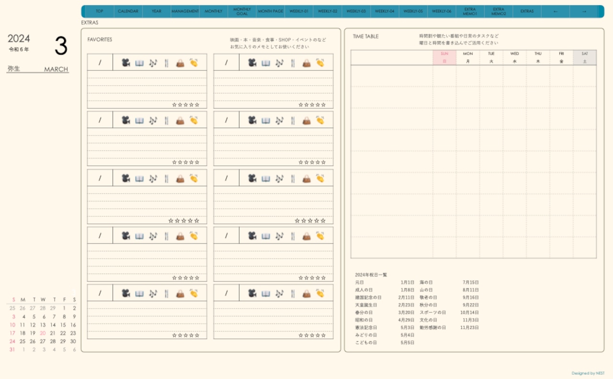Open the CALENDAR tab

click(128, 11)
